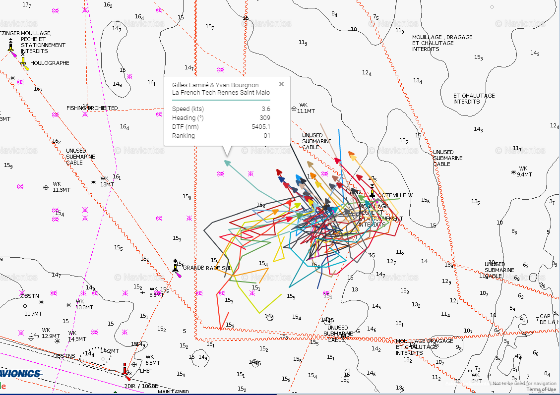Select the green boat arrow left of OCTEVILLE buoy

(361, 197)
